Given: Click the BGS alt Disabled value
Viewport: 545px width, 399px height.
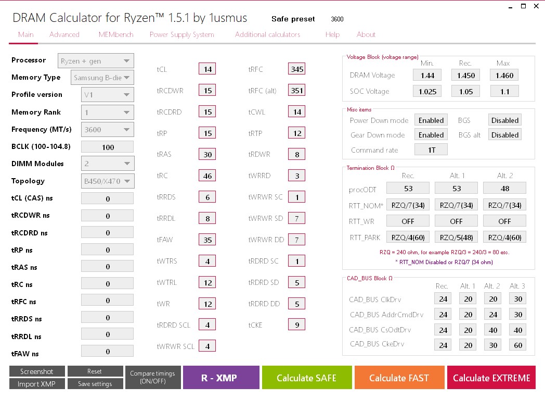Looking at the screenshot, I should click(504, 135).
